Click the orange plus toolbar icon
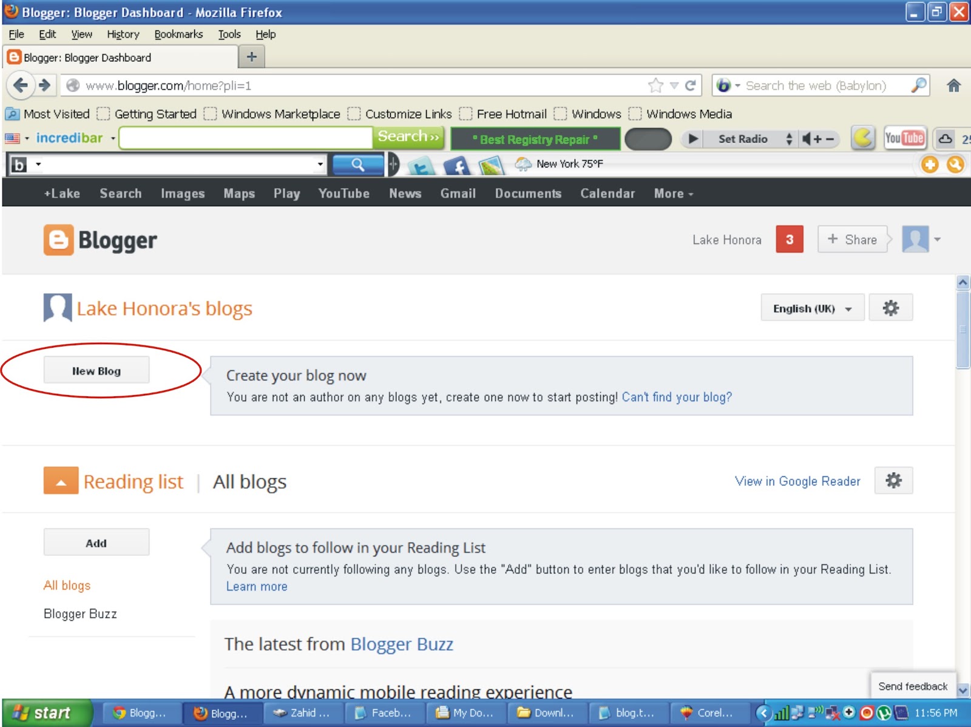 coord(930,164)
